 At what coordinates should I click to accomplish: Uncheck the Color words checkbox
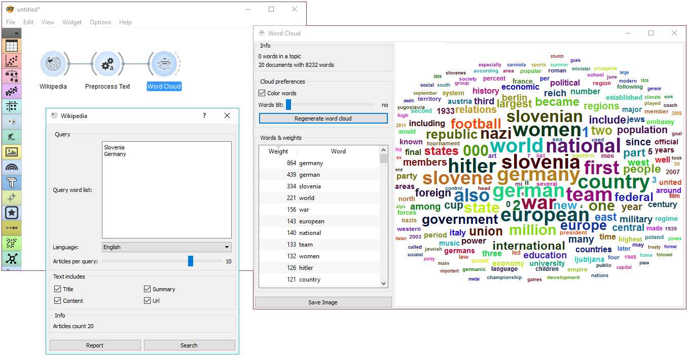click(262, 93)
